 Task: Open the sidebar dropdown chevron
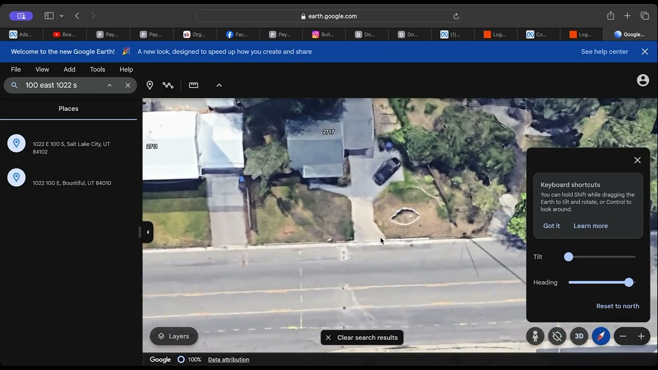(x=62, y=16)
